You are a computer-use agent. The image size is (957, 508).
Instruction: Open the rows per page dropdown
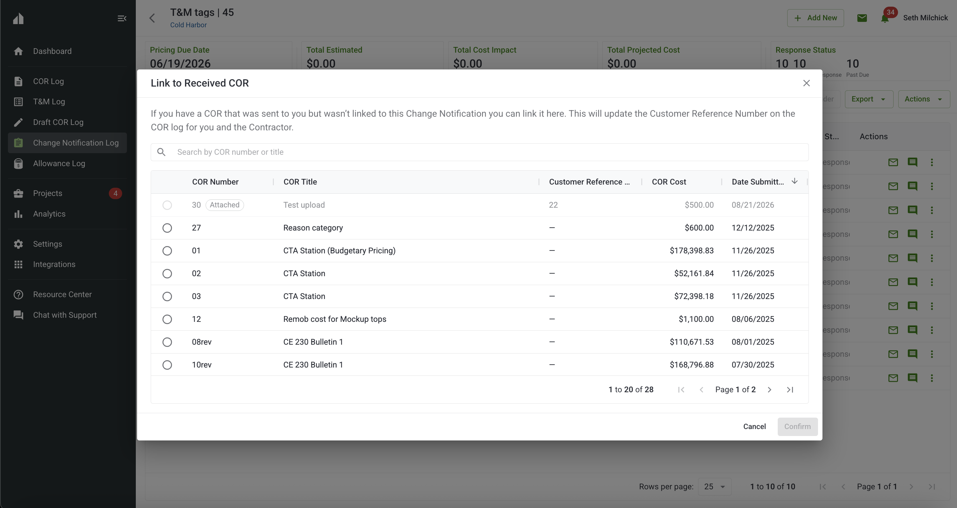[715, 486]
